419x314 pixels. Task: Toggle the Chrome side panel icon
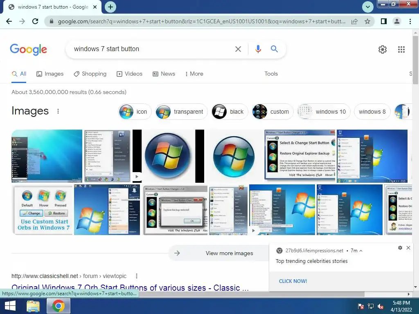coord(384,21)
